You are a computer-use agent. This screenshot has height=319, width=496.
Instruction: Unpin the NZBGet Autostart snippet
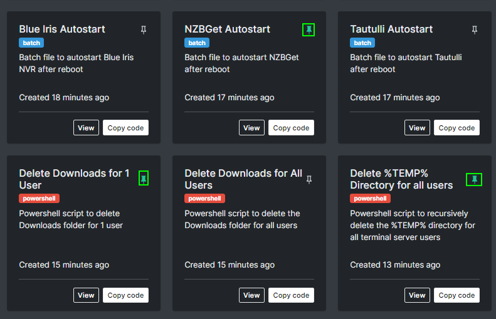[309, 29]
